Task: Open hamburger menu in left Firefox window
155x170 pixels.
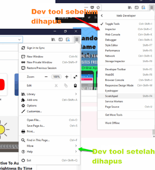Action: coord(77,40)
